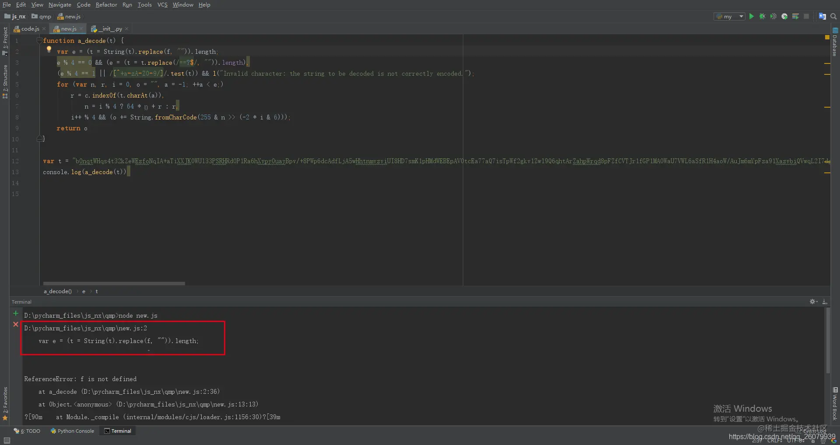Add new terminal session with plus
Screen dimensions: 840x445
(x=16, y=313)
